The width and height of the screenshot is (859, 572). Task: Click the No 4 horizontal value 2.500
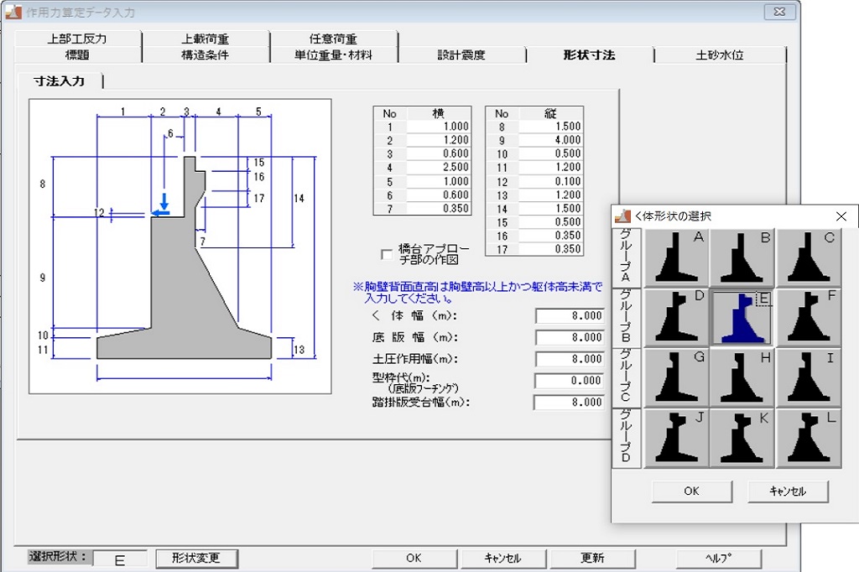point(438,168)
